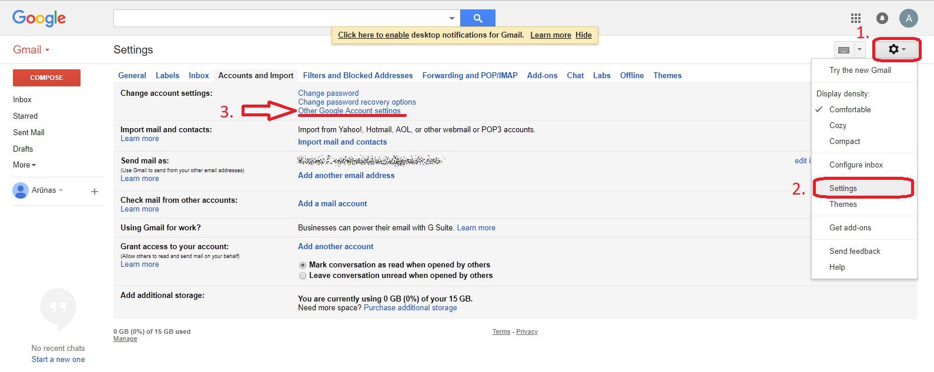Open the Inbox folder in sidebar

point(22,100)
